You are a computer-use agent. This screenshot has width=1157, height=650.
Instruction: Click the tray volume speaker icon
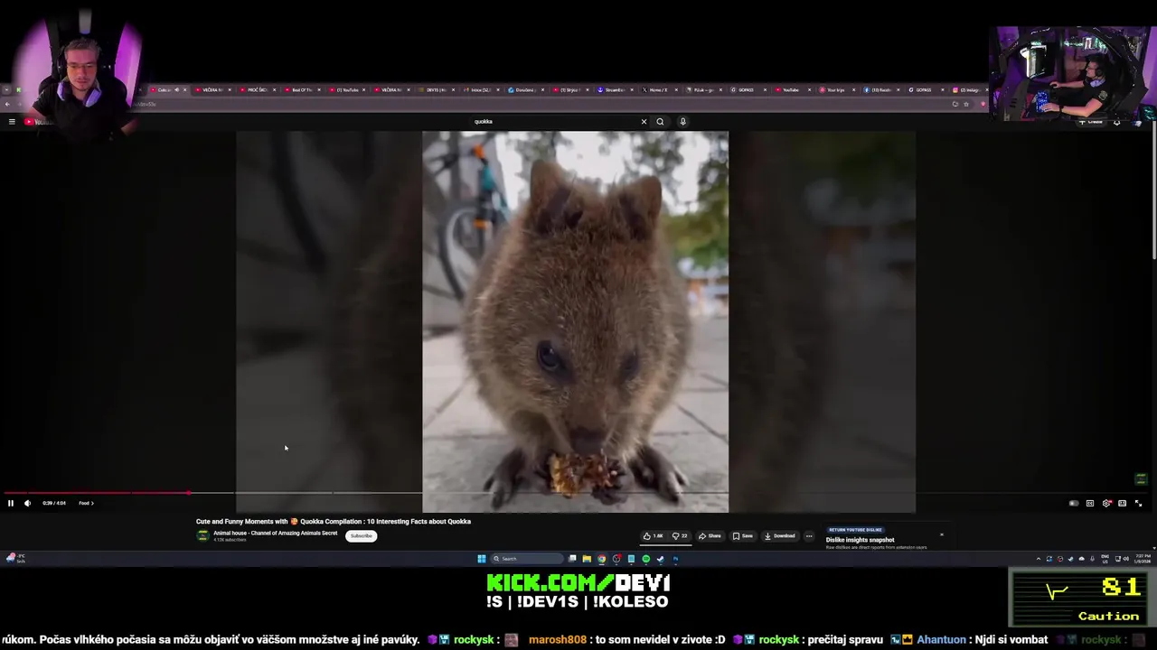coord(1126,559)
